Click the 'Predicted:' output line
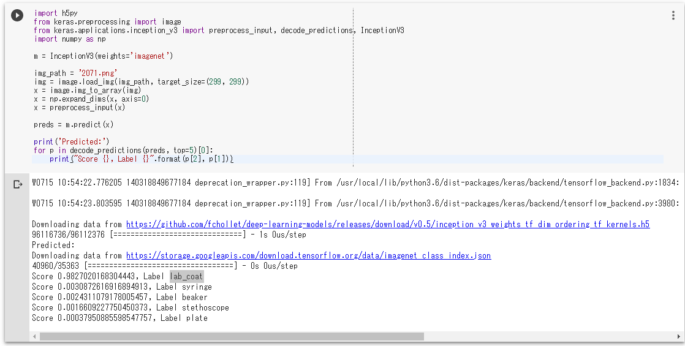 pyautogui.click(x=53, y=245)
